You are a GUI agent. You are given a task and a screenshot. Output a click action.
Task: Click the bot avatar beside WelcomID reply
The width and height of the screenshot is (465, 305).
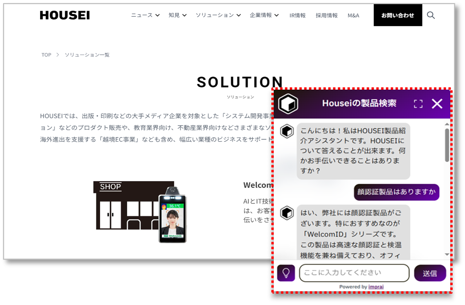[x=287, y=213]
